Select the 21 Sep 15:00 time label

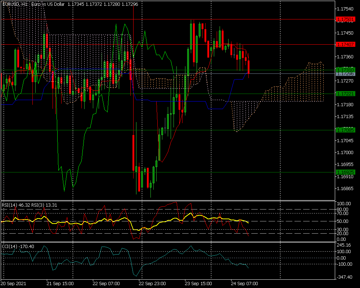pyautogui.click(x=60, y=283)
